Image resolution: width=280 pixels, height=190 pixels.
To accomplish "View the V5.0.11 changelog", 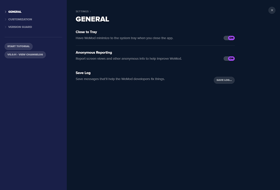I will [x=25, y=54].
